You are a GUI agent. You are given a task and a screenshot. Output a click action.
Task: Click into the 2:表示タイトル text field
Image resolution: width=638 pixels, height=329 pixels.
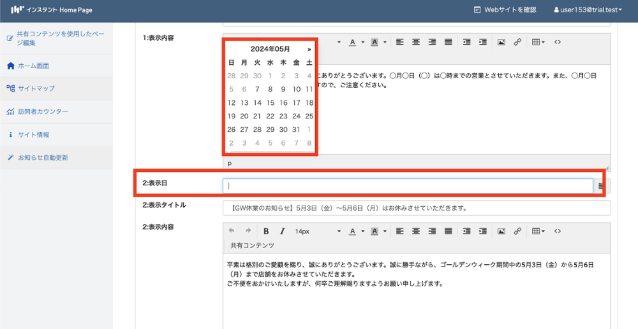[416, 208]
